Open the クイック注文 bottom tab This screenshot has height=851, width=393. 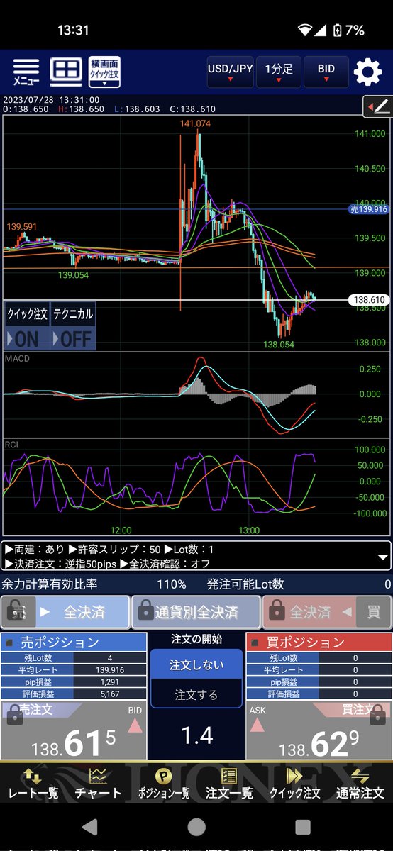coord(294,784)
